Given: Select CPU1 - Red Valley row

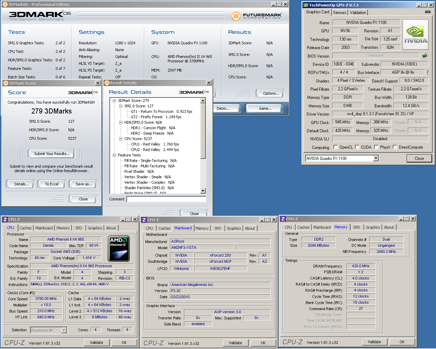Looking at the screenshot, I should [155, 144].
